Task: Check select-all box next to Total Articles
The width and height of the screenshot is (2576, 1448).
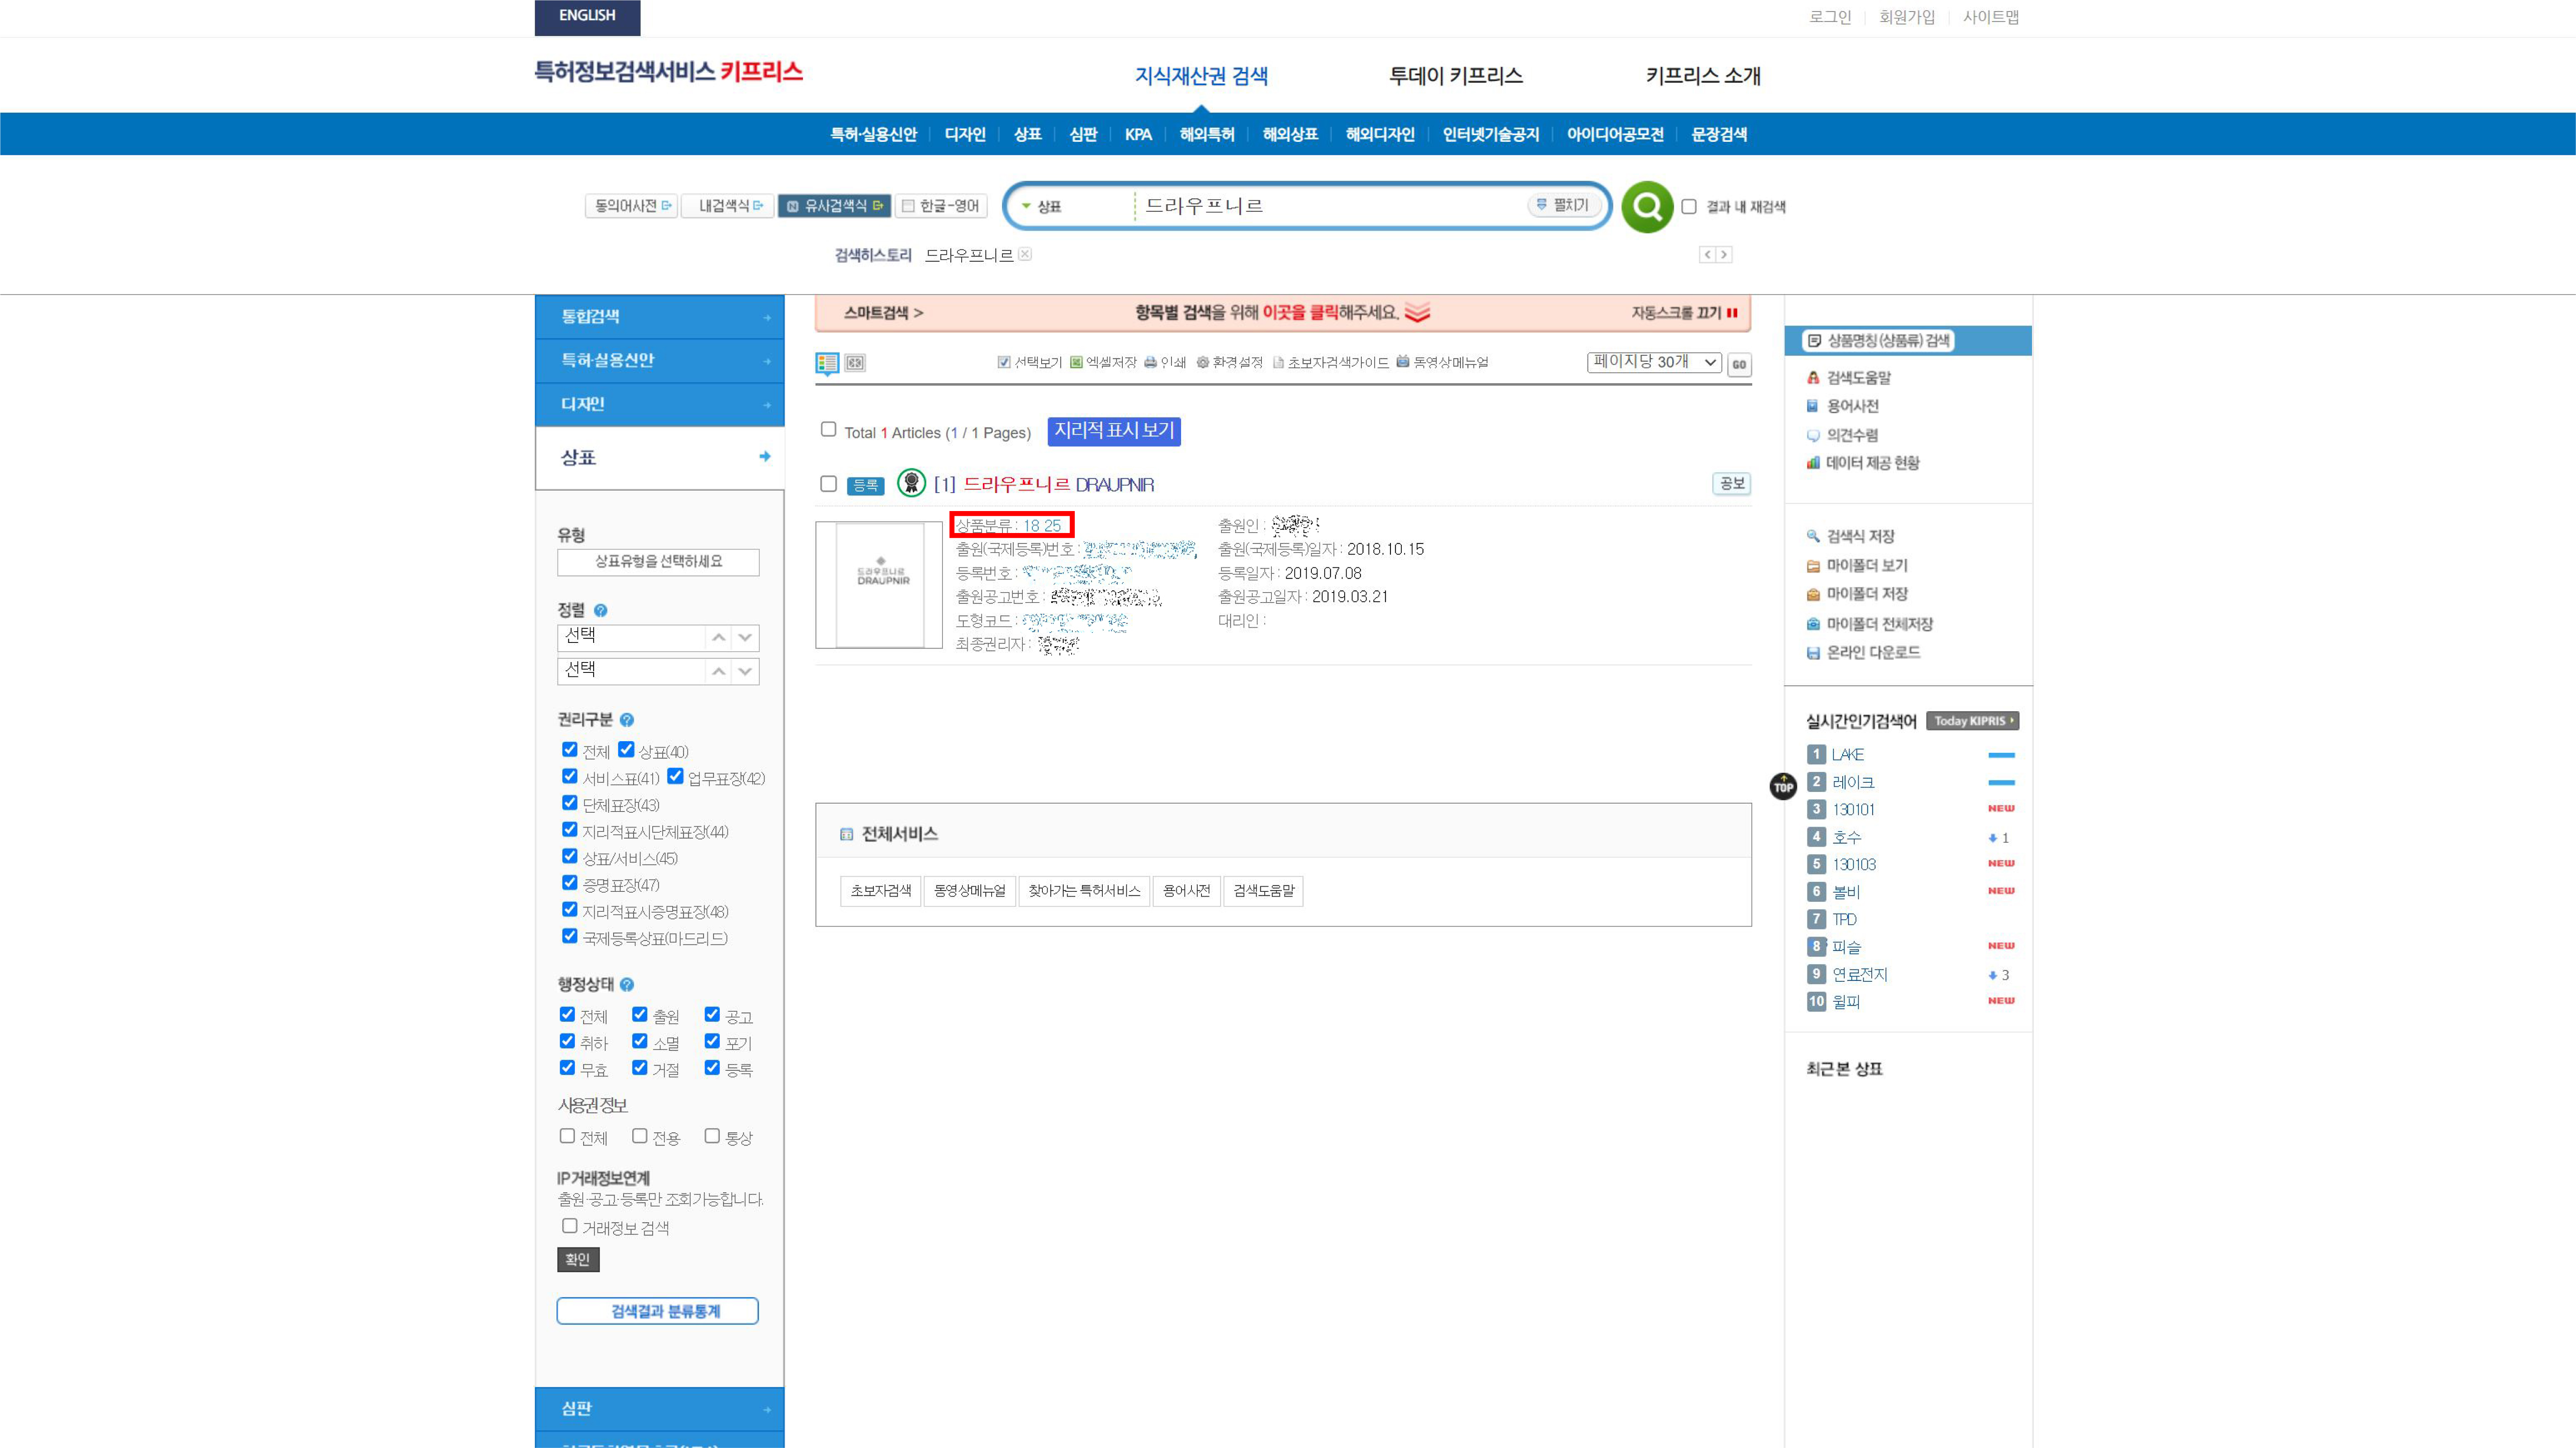Action: pyautogui.click(x=828, y=430)
